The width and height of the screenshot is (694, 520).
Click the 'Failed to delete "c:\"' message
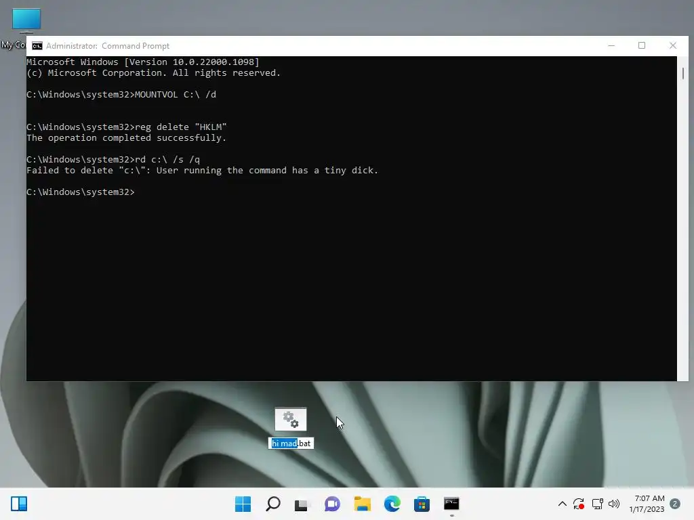pyautogui.click(x=202, y=171)
